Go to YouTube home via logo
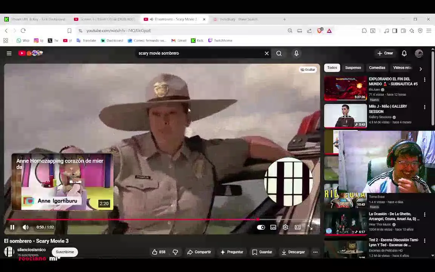Image resolution: width=435 pixels, height=272 pixels. click(x=30, y=53)
